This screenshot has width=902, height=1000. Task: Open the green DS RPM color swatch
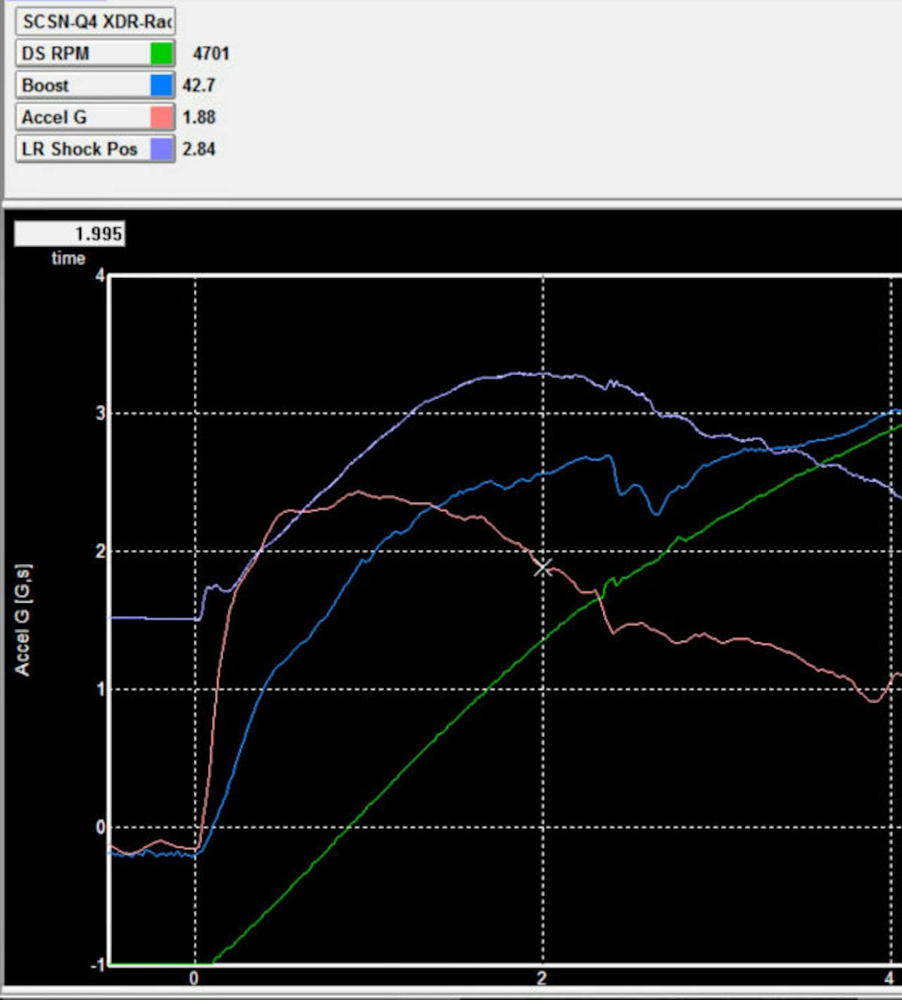pyautogui.click(x=162, y=53)
